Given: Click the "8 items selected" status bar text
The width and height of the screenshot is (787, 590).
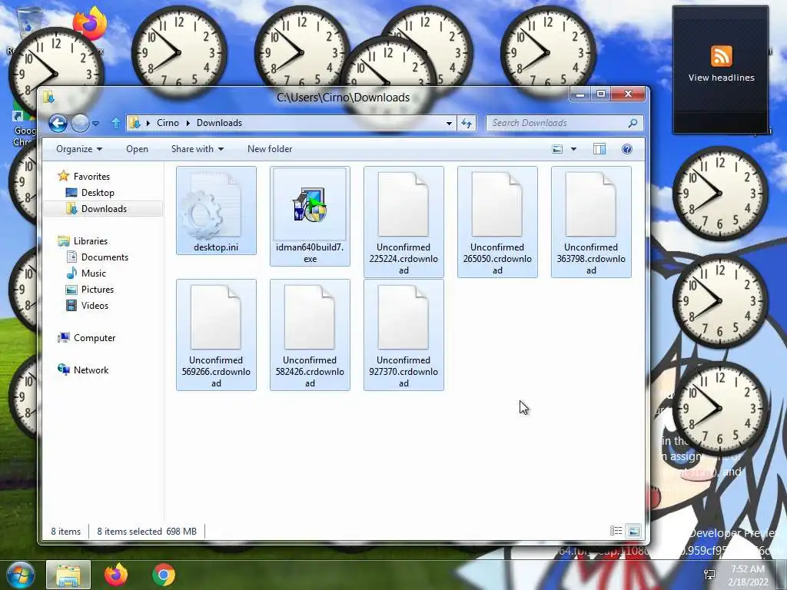Looking at the screenshot, I should coord(129,532).
